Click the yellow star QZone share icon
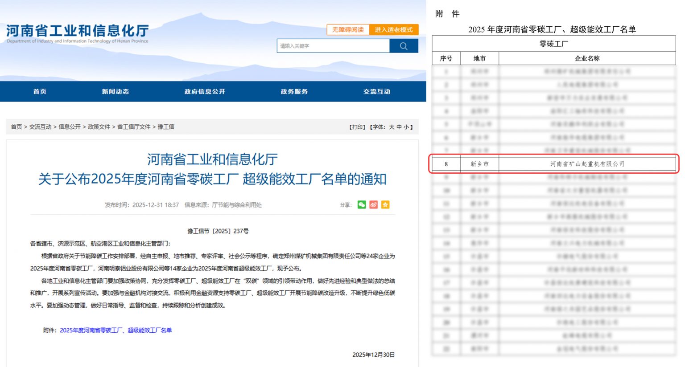The image size is (685, 367). (385, 205)
